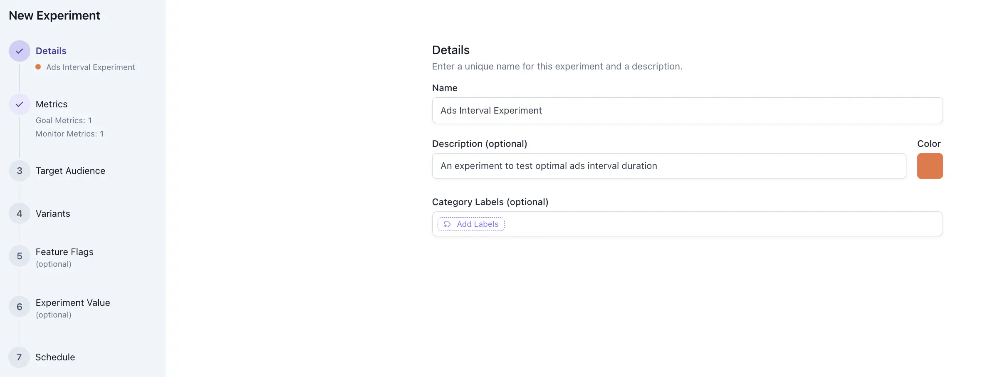
Task: Jump to the Experiment Value step label
Action: tap(73, 303)
